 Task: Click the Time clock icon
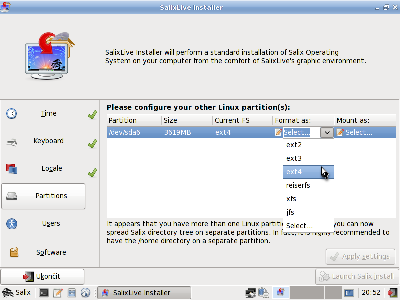tap(11, 114)
